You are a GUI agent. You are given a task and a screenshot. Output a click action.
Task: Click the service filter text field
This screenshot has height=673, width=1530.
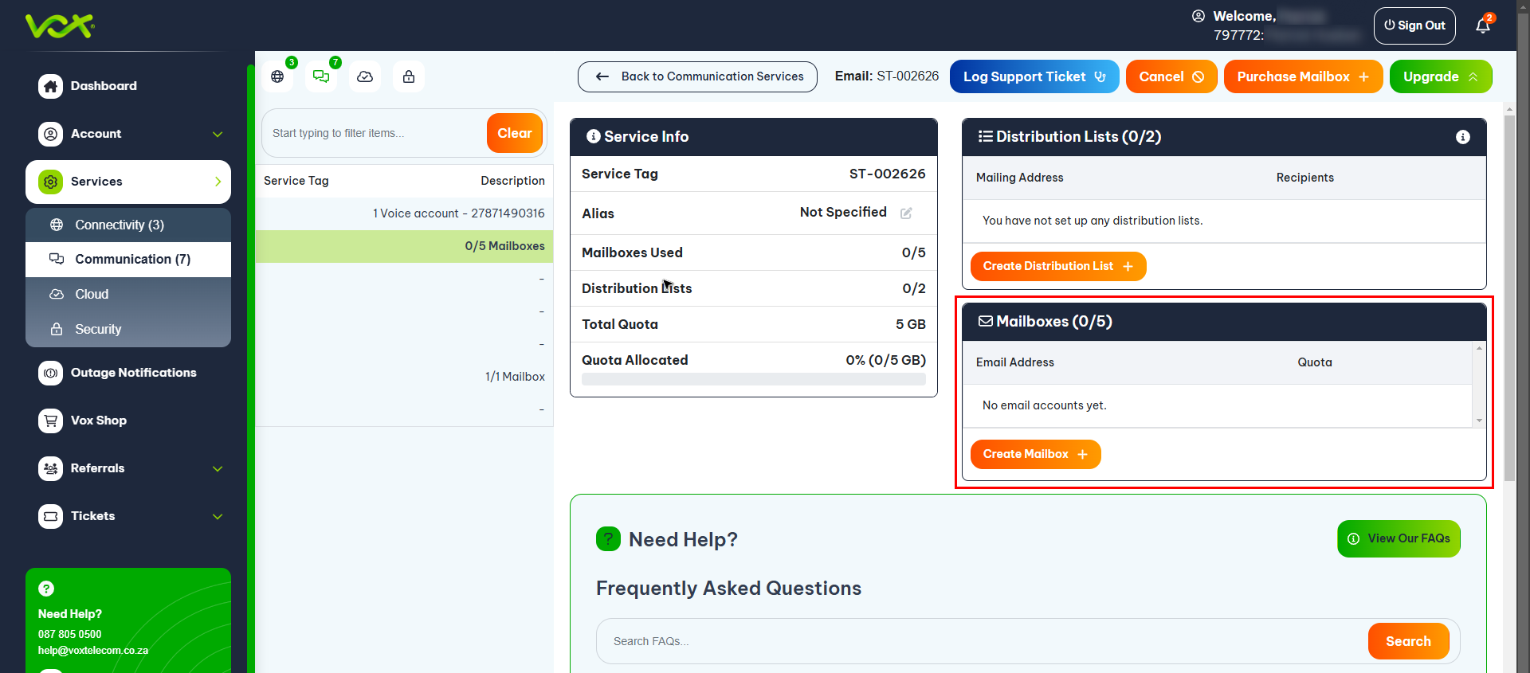pos(375,134)
